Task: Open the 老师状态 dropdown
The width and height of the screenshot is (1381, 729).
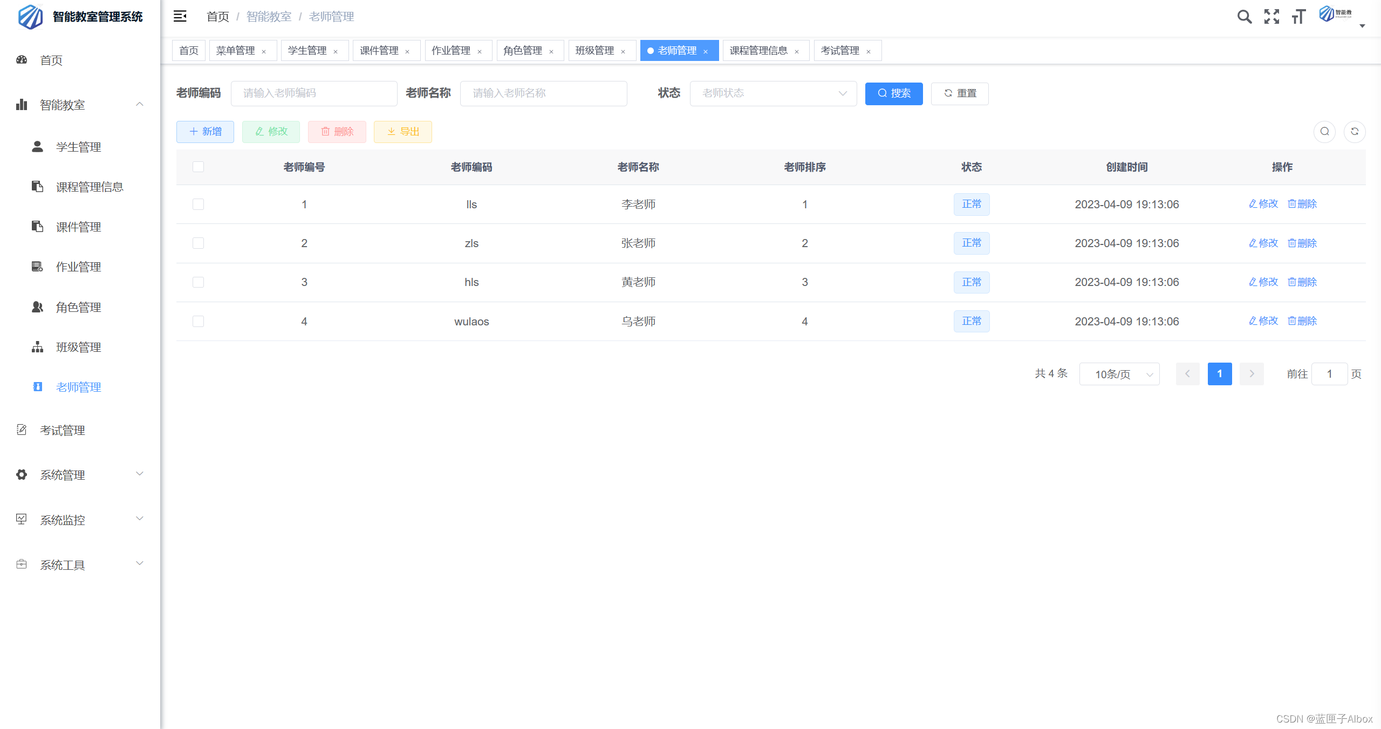Action: tap(773, 93)
